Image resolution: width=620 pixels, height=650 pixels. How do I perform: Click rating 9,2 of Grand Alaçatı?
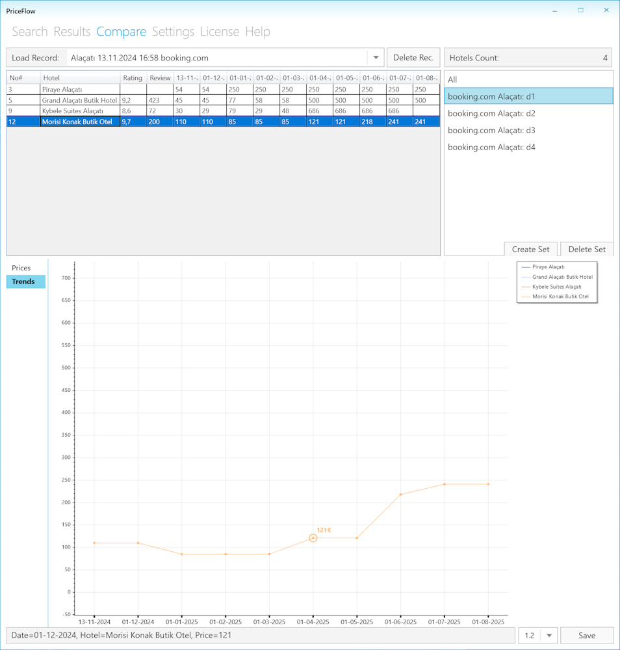tap(133, 100)
